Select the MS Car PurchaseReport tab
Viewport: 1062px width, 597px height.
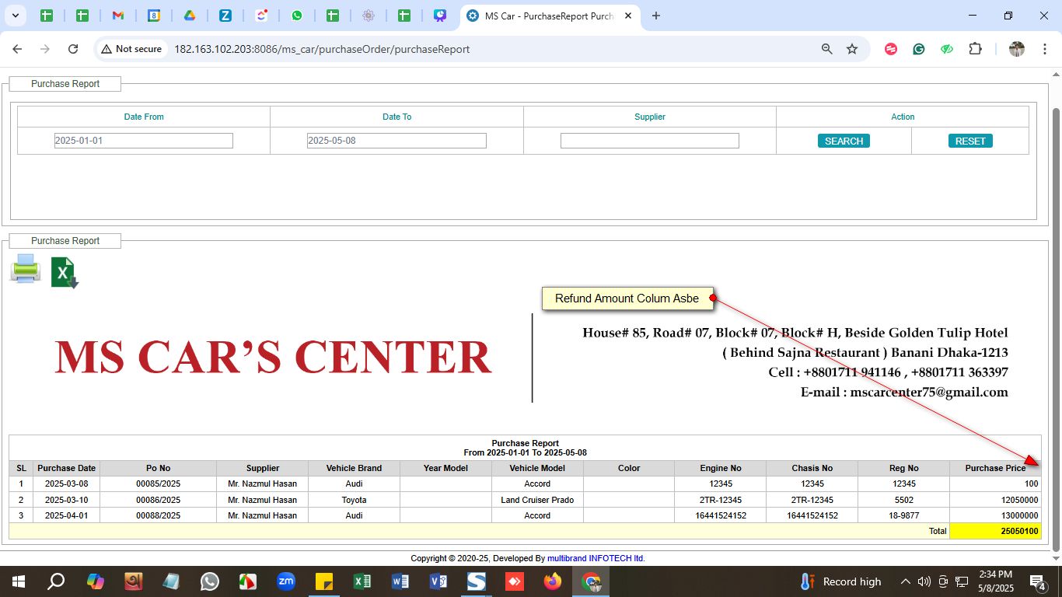[550, 16]
